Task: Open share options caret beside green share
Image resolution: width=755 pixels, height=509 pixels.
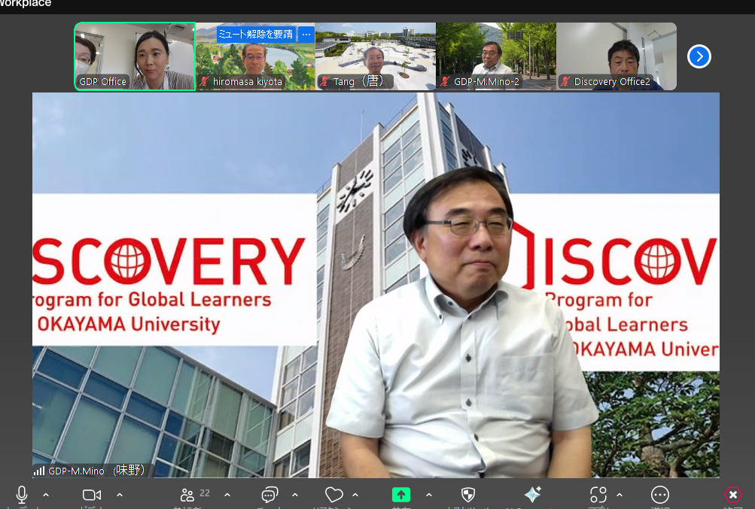Action: pos(429,495)
